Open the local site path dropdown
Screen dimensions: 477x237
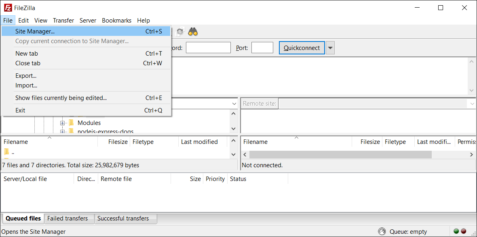(x=234, y=104)
